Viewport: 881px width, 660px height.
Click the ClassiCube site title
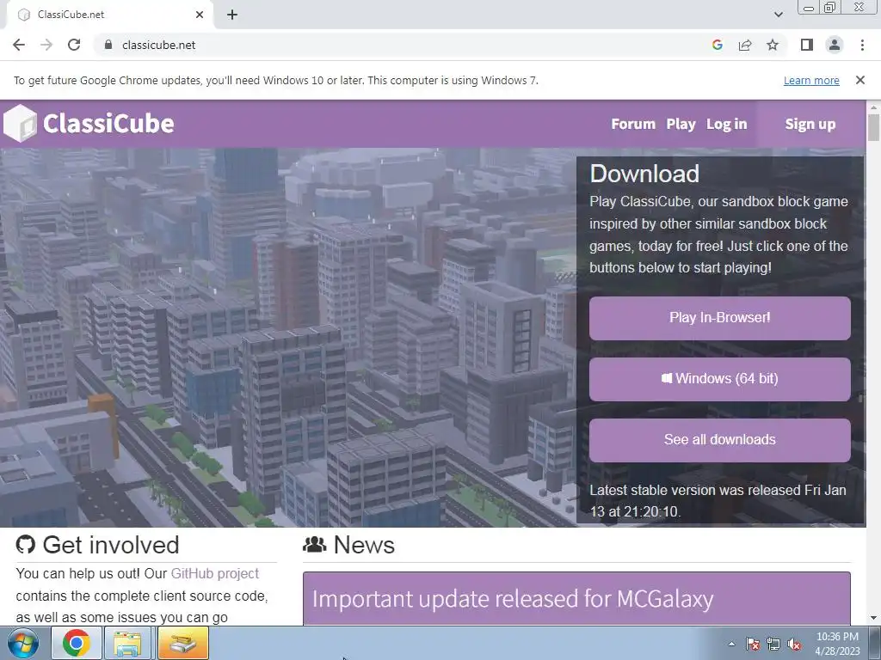(x=108, y=124)
